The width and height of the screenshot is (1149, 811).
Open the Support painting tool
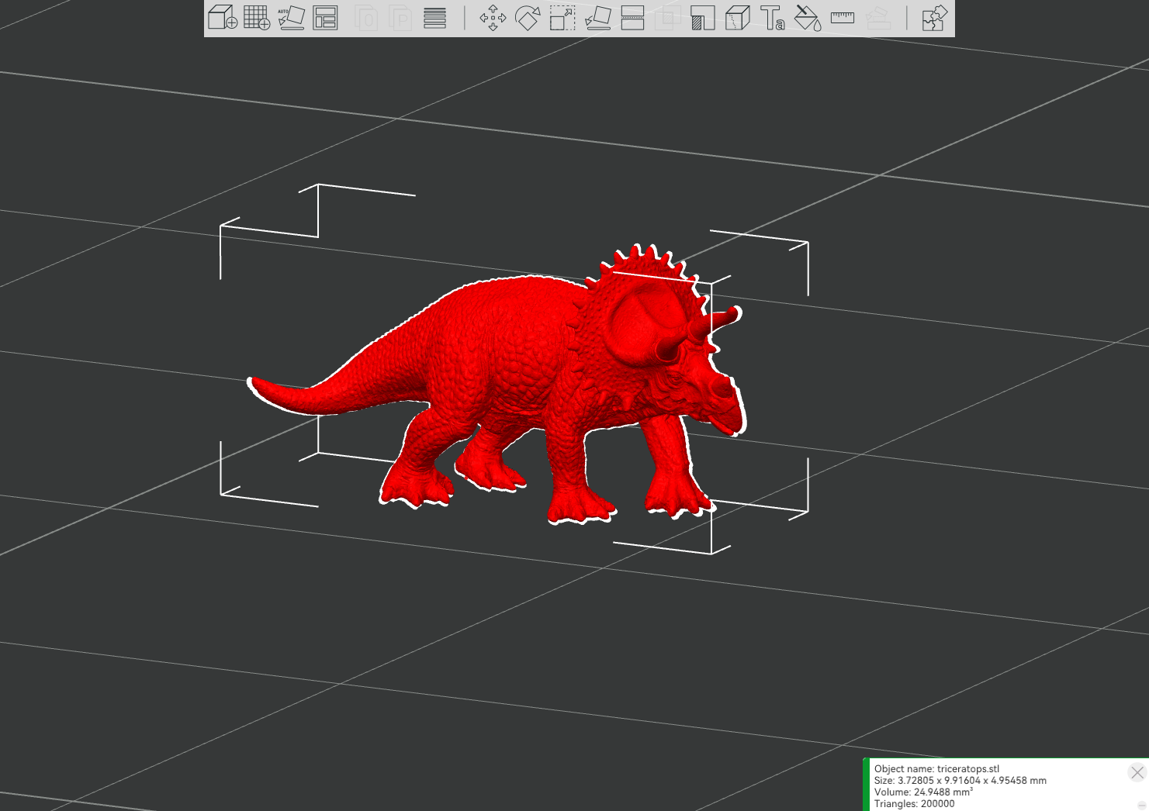point(702,18)
